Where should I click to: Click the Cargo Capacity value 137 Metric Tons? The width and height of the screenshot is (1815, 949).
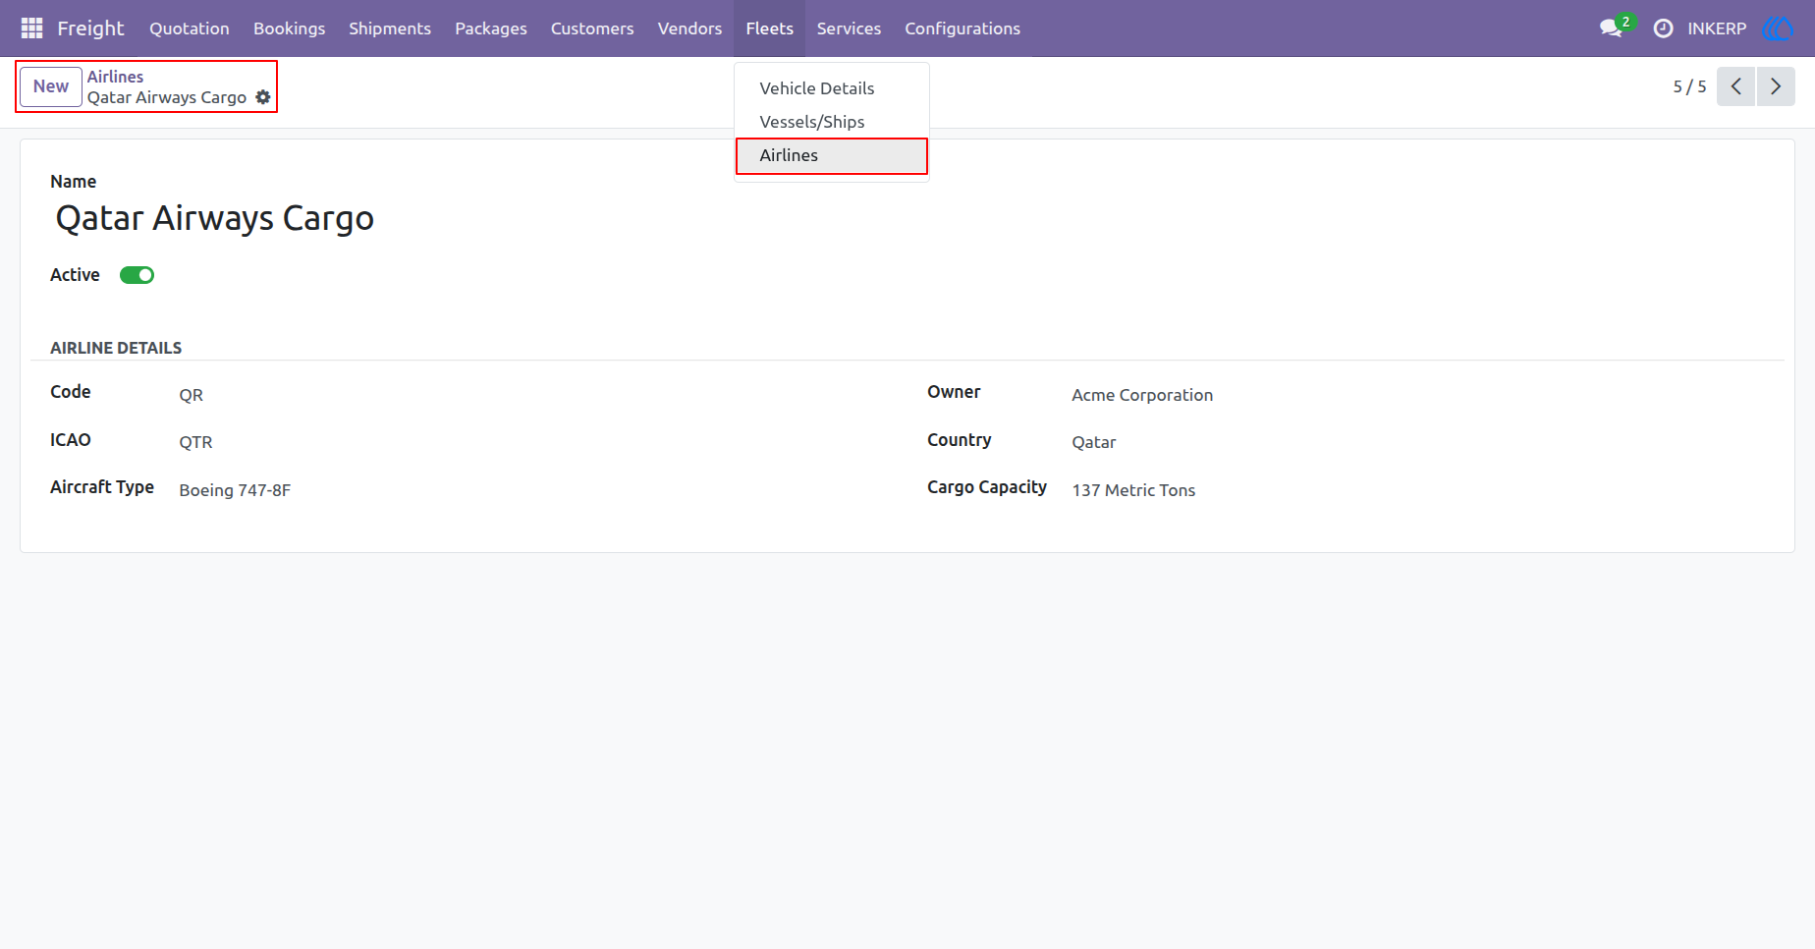pyautogui.click(x=1133, y=490)
